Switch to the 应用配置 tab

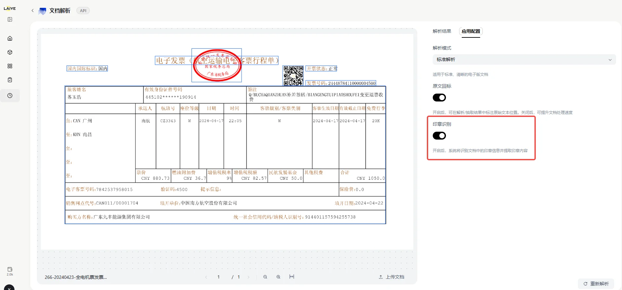471,31
